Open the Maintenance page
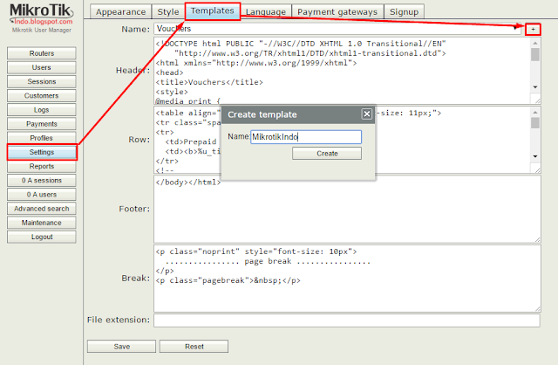The height and width of the screenshot is (365, 558). coord(42,223)
